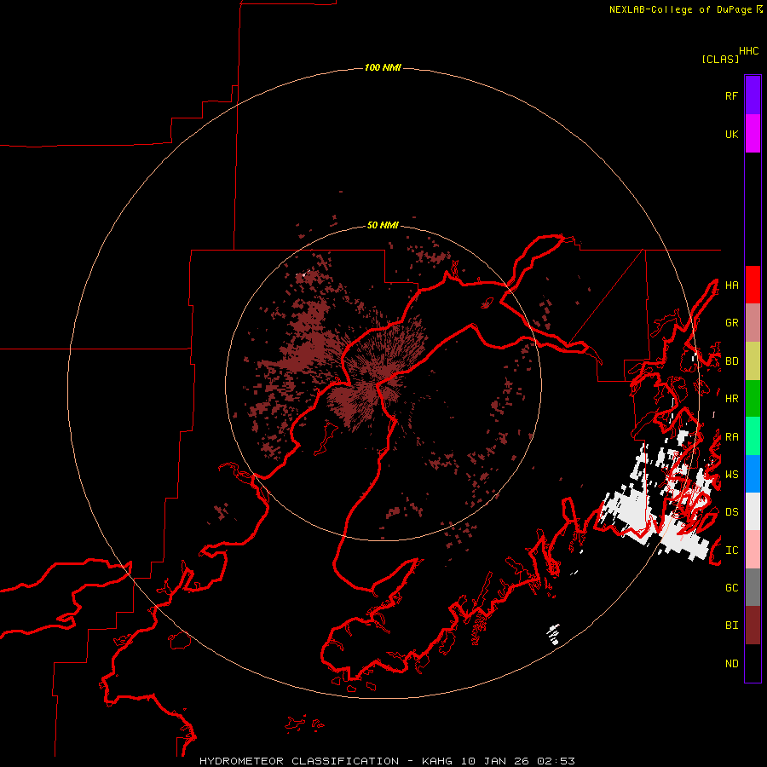Click the RA light-green legend swatch
This screenshot has height=767, width=767.
[x=753, y=436]
